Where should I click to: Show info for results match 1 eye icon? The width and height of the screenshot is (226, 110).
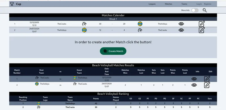pyautogui.click(x=194, y=79)
